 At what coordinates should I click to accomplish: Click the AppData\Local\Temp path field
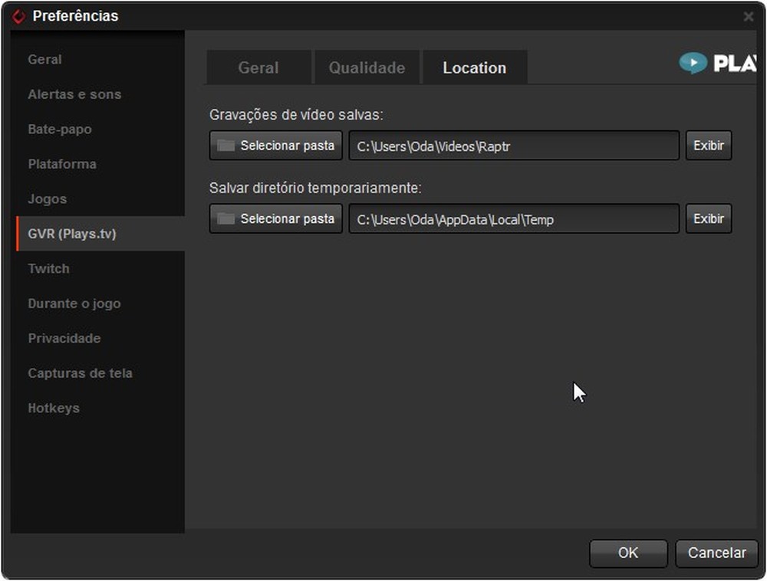point(514,219)
